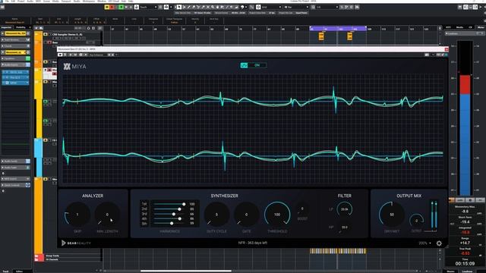Bypass the MIYA plugin via header power button

60,55
